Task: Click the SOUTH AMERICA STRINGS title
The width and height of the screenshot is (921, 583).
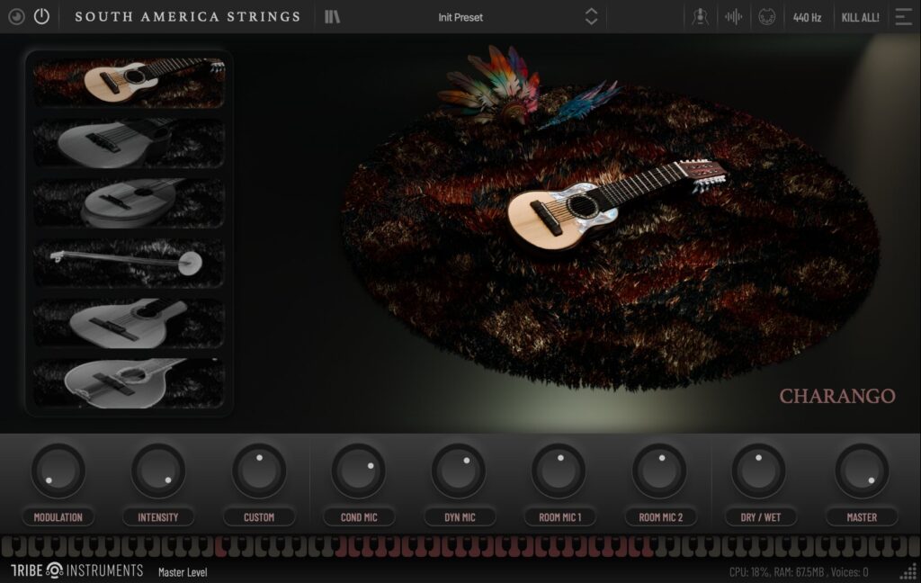Action: (x=188, y=17)
